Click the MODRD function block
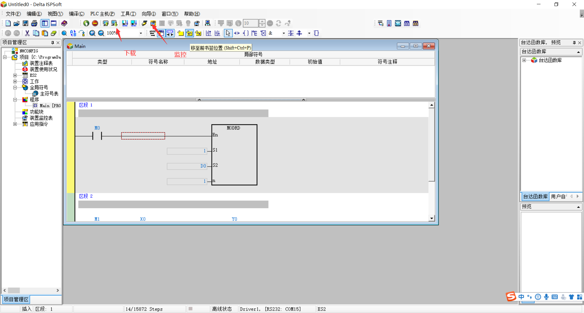 [x=234, y=155]
